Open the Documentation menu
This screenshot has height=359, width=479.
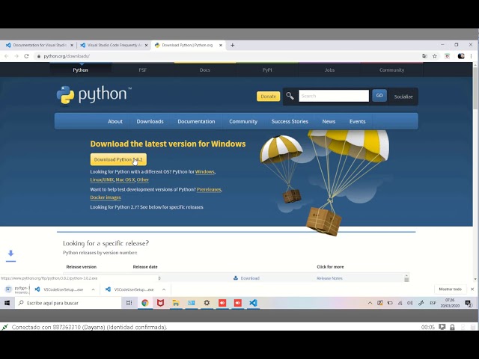(196, 121)
